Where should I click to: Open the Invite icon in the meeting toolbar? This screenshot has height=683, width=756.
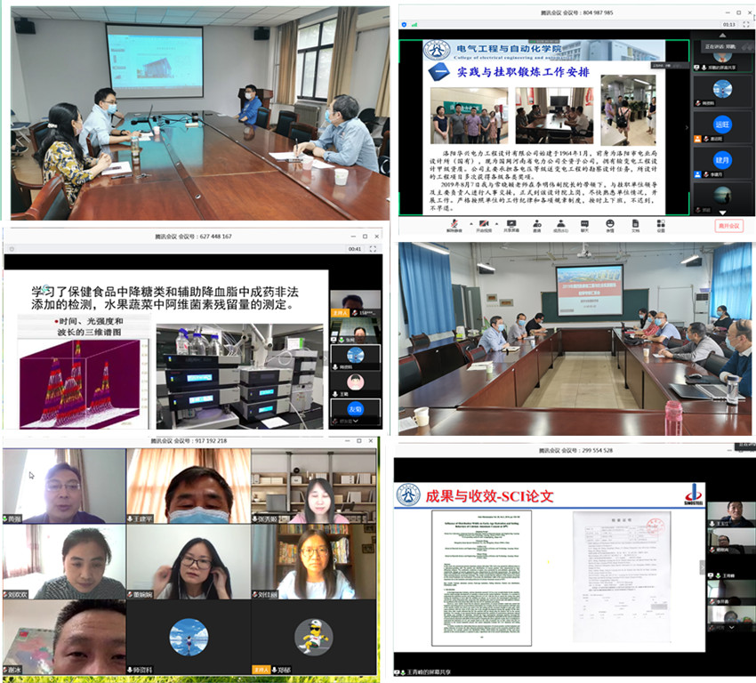pos(537,223)
